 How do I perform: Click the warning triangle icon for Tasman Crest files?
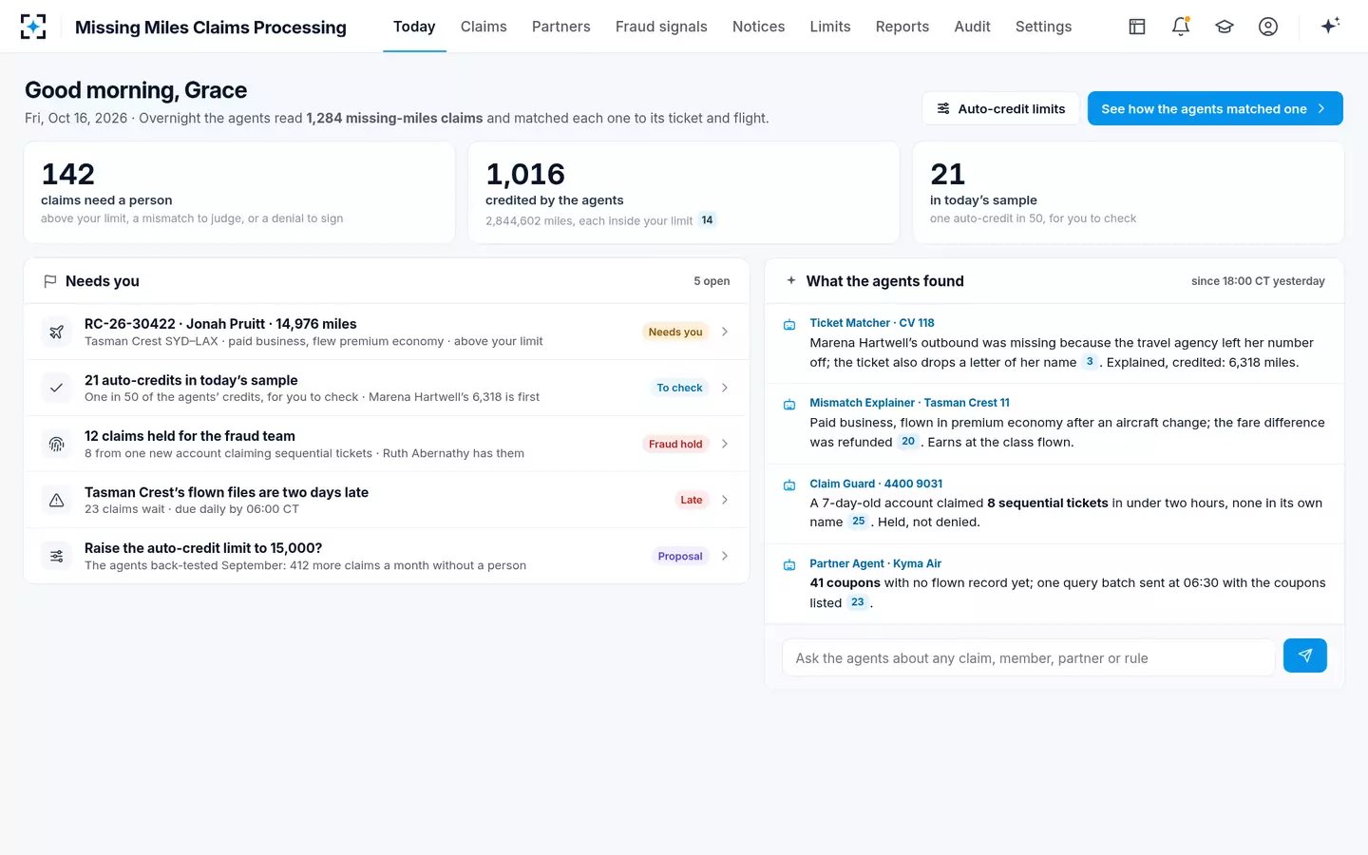[57, 500]
